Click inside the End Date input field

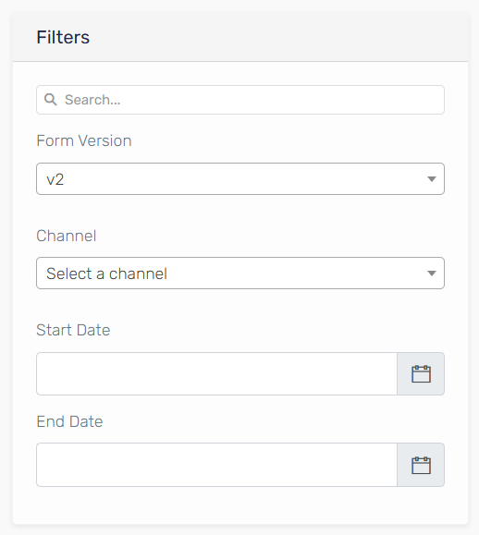pyautogui.click(x=216, y=465)
